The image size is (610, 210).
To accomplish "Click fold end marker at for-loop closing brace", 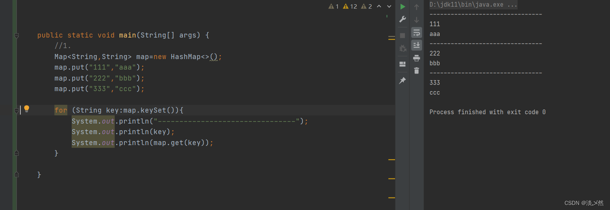I will [x=16, y=153].
